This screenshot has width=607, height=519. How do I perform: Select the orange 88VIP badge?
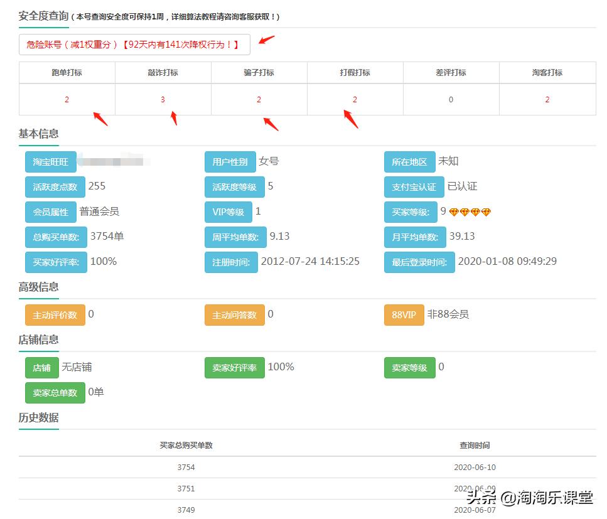404,314
